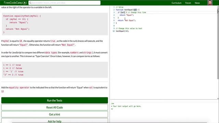The image size is (219, 123).
Task: Click 'return "Equal";' in the editor
Action: pos(127,15)
